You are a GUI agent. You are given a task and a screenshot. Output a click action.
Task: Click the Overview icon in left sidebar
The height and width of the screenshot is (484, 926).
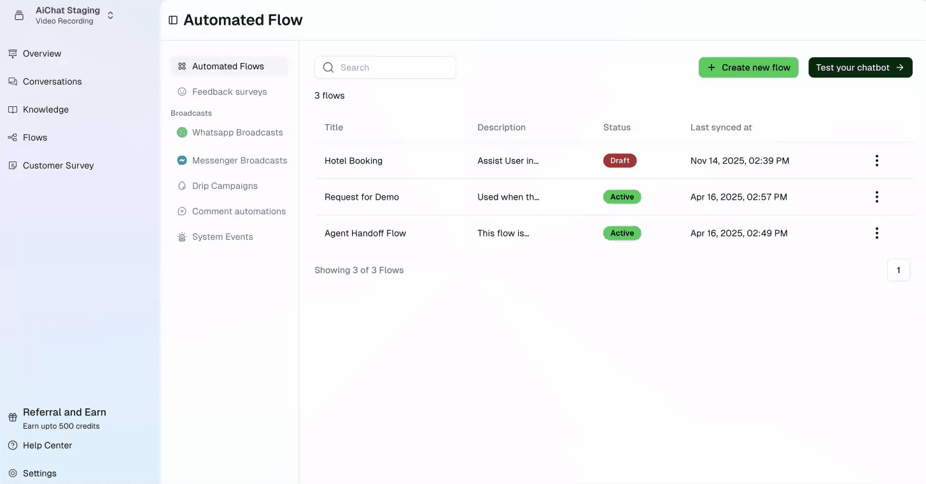pyautogui.click(x=13, y=53)
